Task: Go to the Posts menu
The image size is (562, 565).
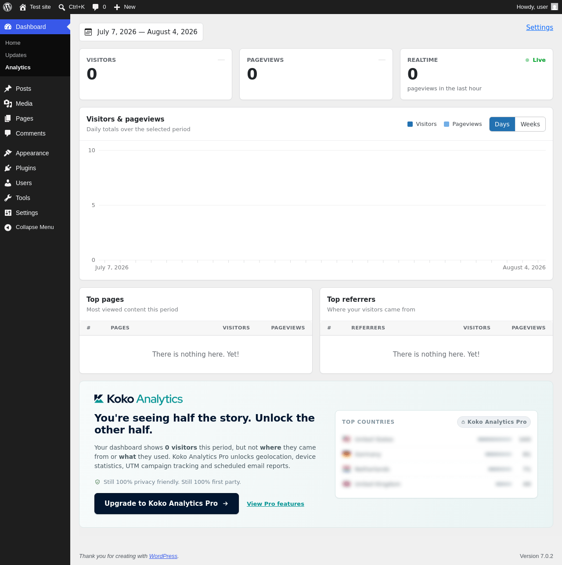Action: coord(35,89)
